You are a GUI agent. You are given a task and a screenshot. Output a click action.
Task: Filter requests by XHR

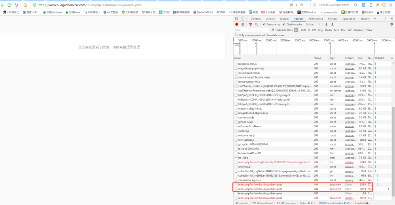click(303, 30)
